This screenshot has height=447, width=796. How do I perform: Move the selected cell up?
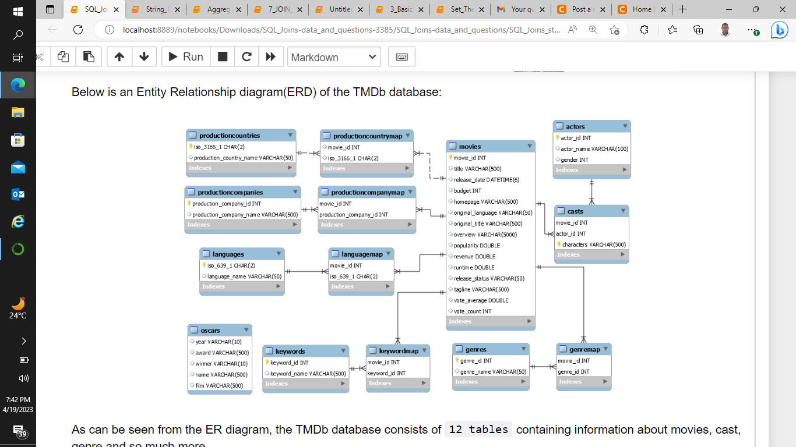(119, 56)
